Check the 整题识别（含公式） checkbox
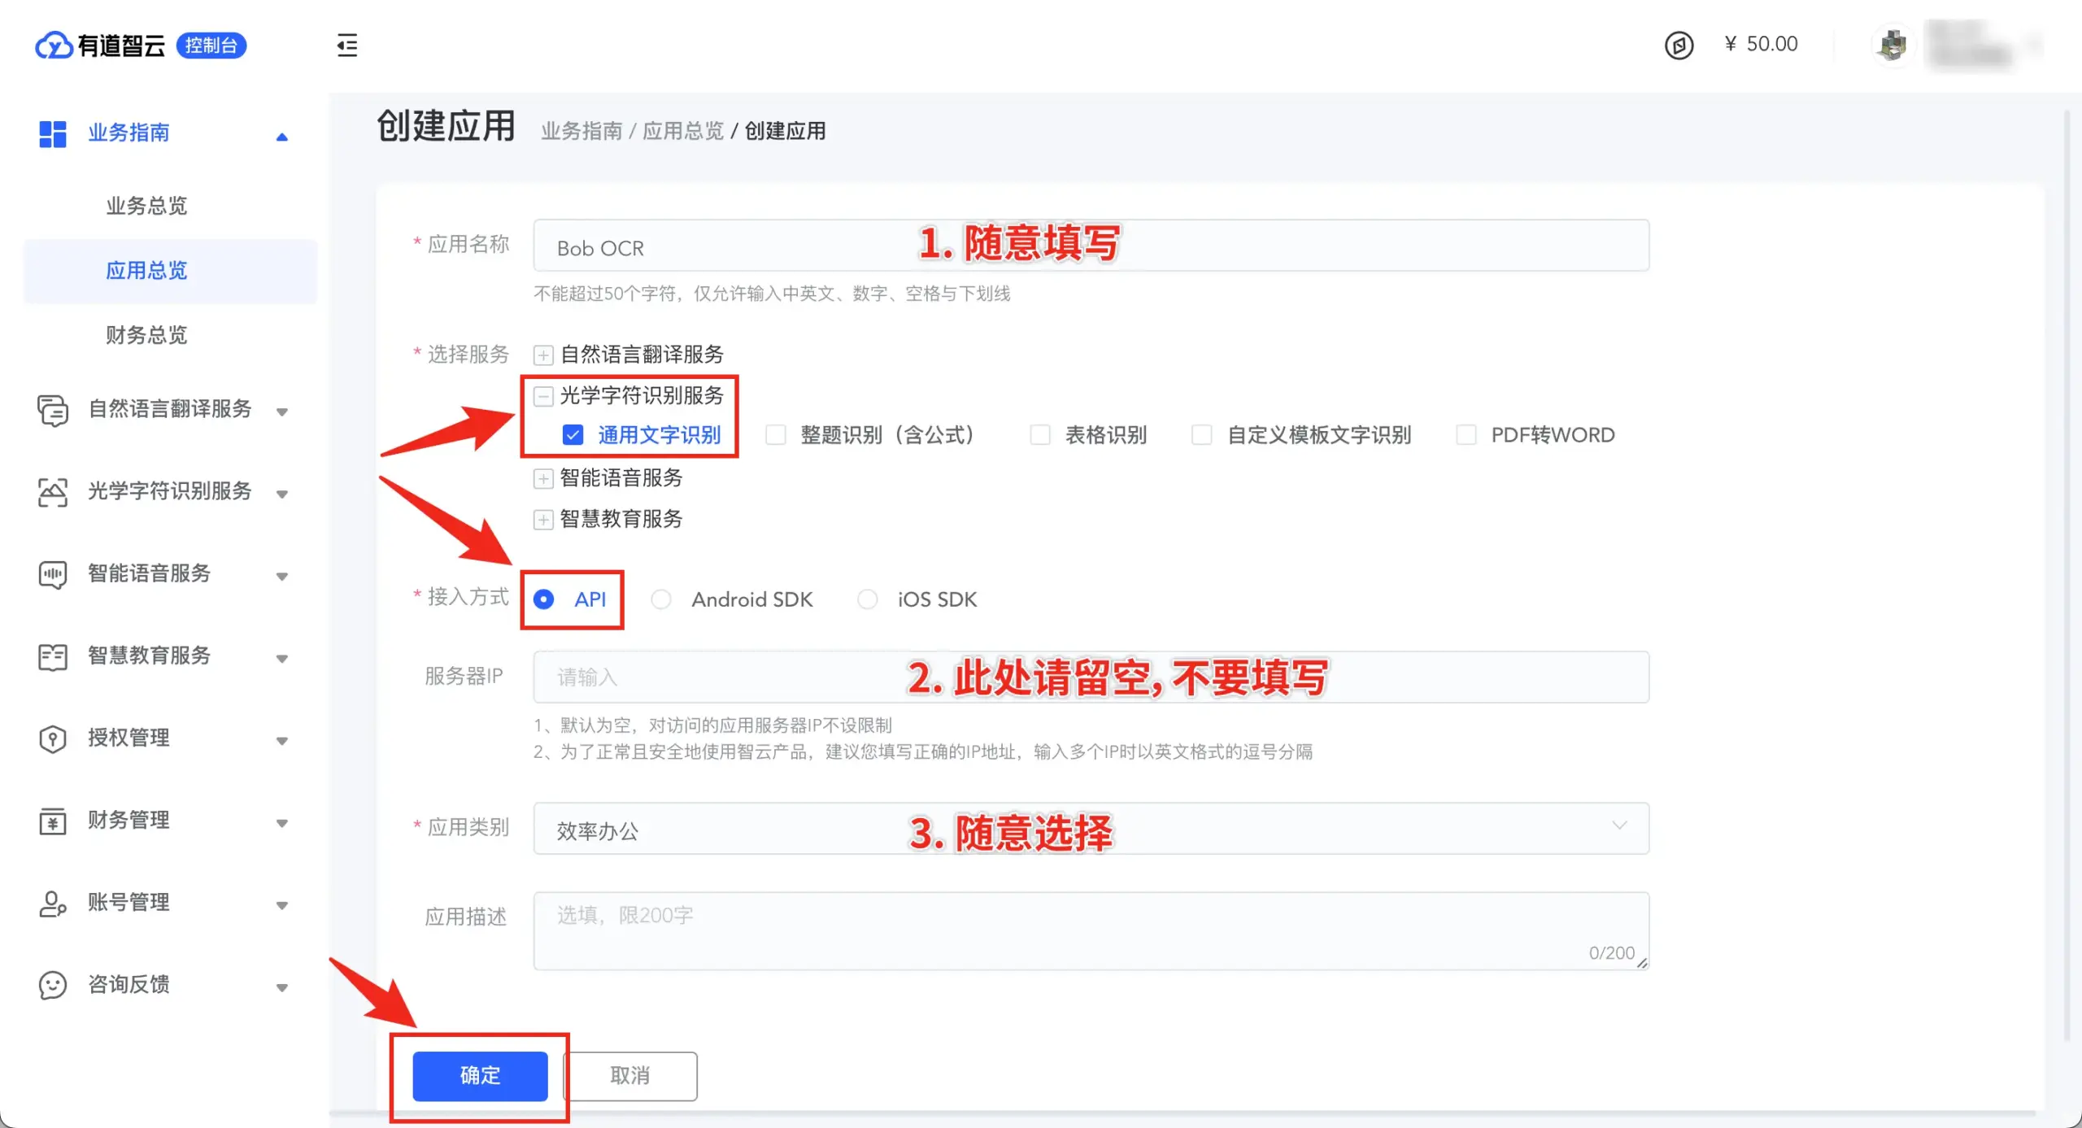Screen dimensions: 2082x1128 coord(776,435)
